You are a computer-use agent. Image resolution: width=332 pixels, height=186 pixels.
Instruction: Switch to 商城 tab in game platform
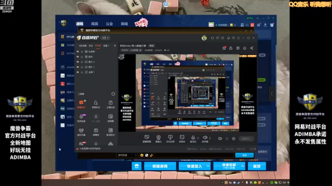point(124,24)
